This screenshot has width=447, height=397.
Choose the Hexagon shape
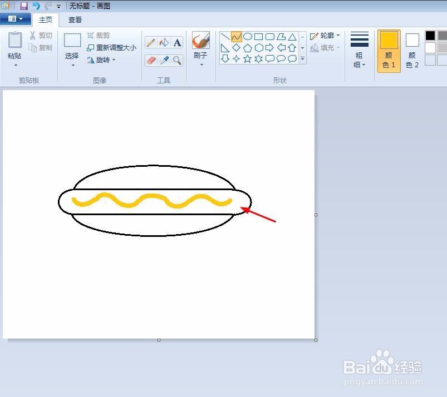[x=258, y=48]
